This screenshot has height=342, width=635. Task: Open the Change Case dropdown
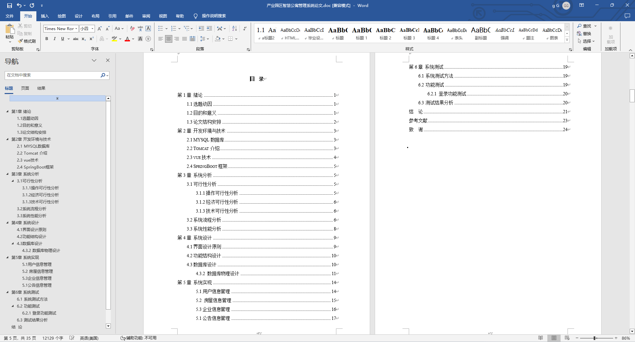click(x=119, y=29)
